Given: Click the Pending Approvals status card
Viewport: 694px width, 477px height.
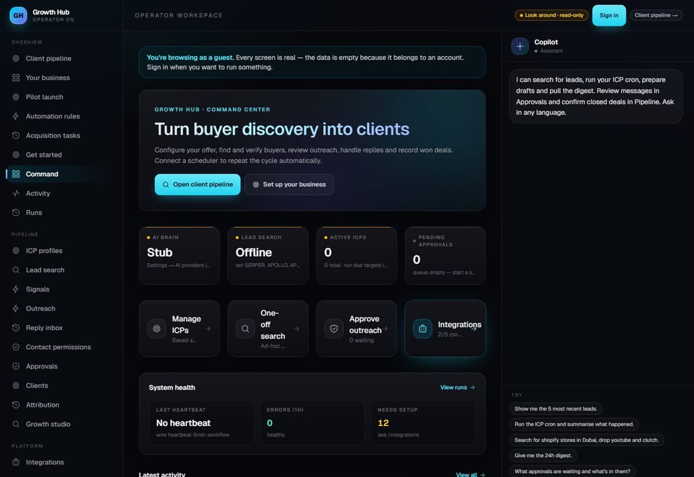Looking at the screenshot, I should (445, 256).
